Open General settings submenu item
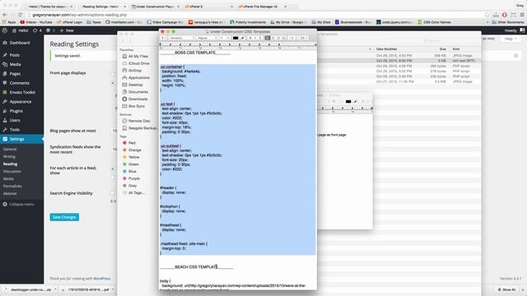The width and height of the screenshot is (527, 296). coord(10,149)
